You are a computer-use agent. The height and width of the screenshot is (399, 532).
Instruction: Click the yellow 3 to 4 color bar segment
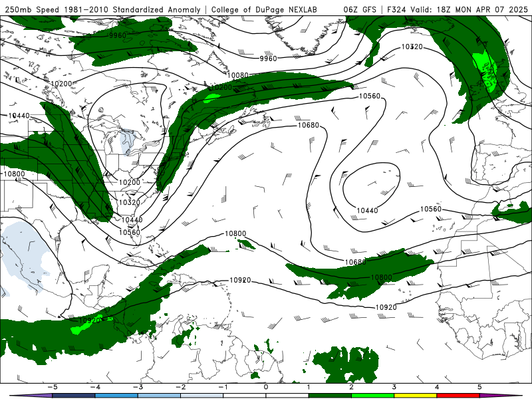pos(415,396)
